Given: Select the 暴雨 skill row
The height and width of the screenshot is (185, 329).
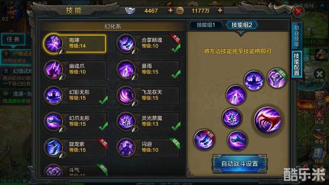Looking at the screenshot, I should (x=148, y=69).
